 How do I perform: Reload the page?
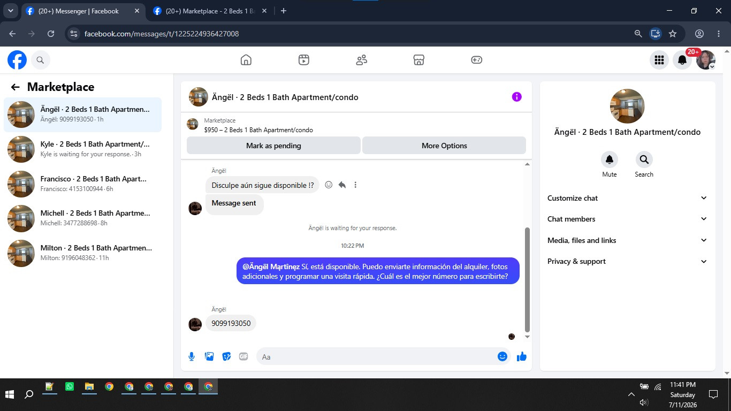point(51,34)
